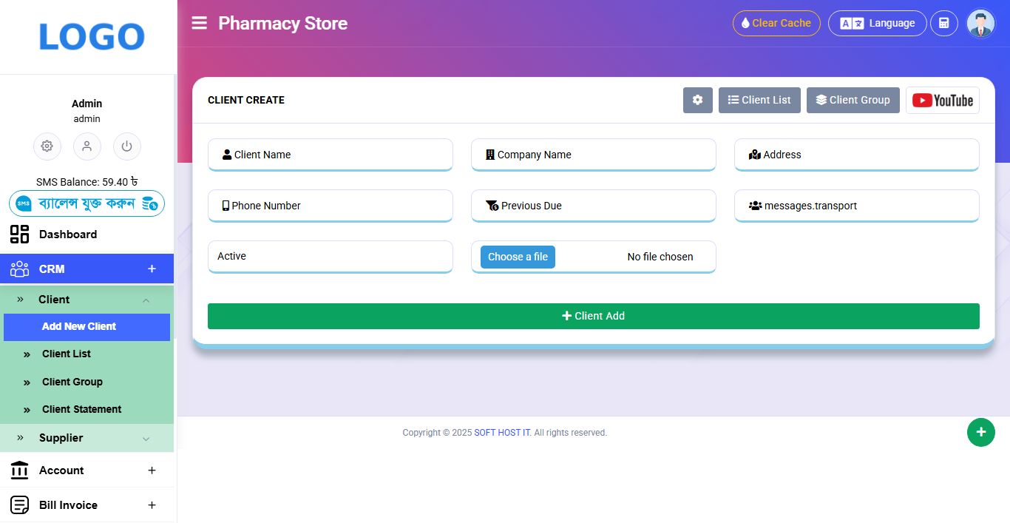This screenshot has width=1010, height=523.
Task: Click the Dashboard grid icon
Action: (19, 234)
